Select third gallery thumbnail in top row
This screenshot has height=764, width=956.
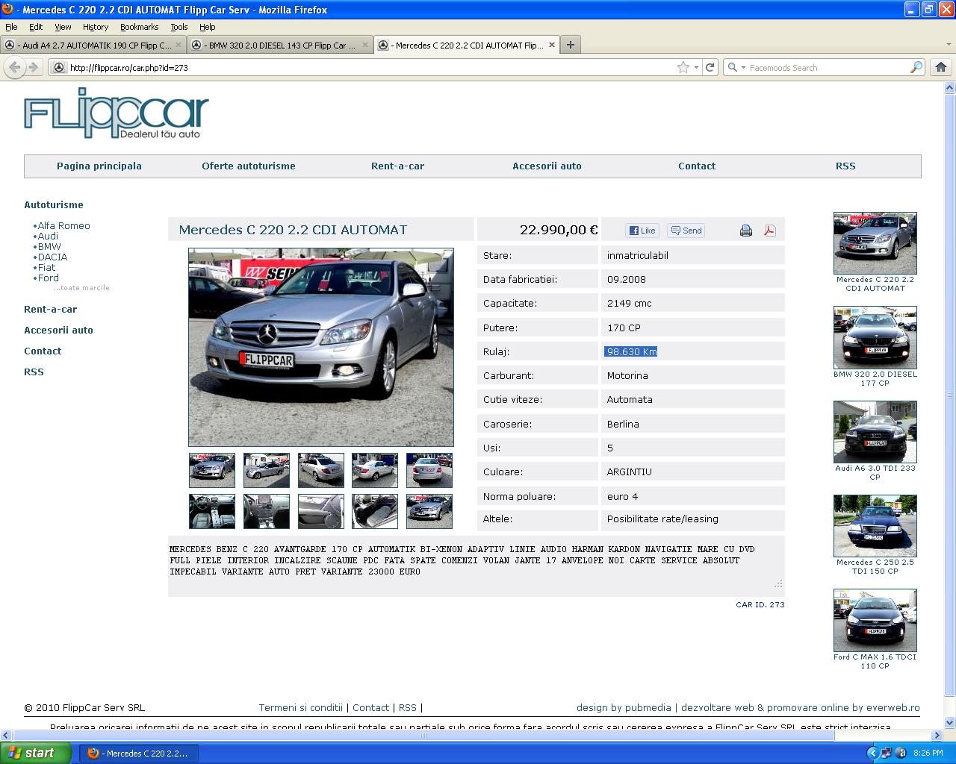click(321, 470)
